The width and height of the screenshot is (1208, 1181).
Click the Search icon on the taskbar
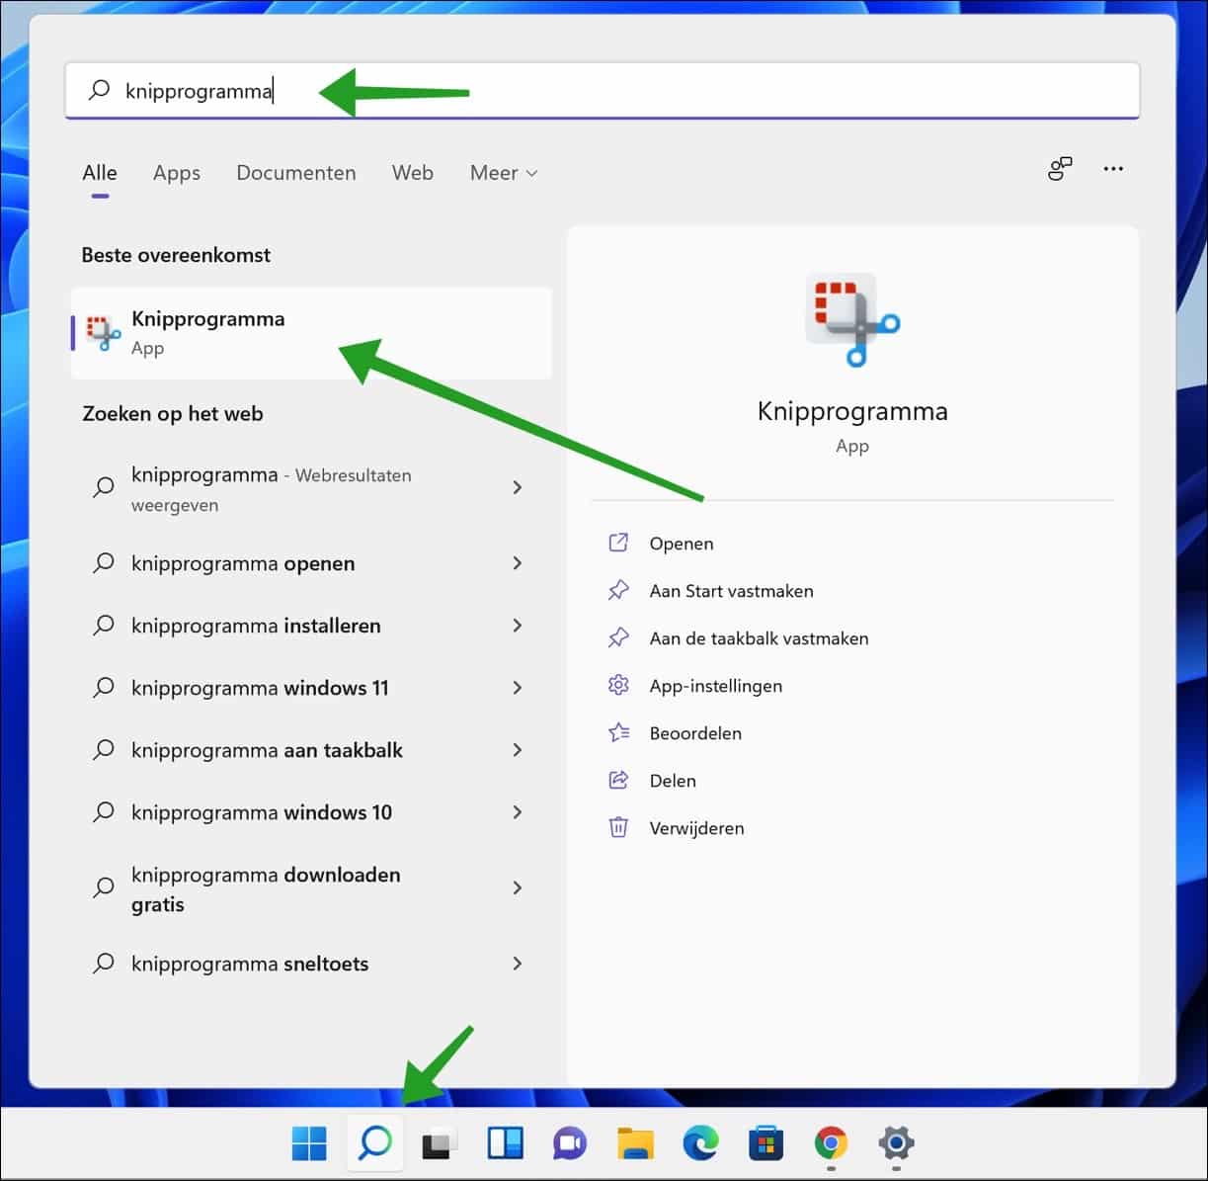click(x=374, y=1142)
